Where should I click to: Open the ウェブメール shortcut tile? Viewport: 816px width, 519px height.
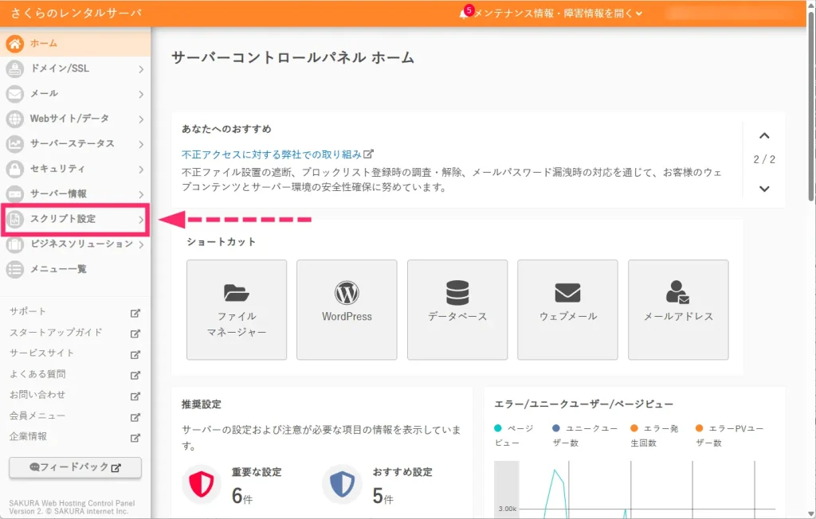pos(567,310)
